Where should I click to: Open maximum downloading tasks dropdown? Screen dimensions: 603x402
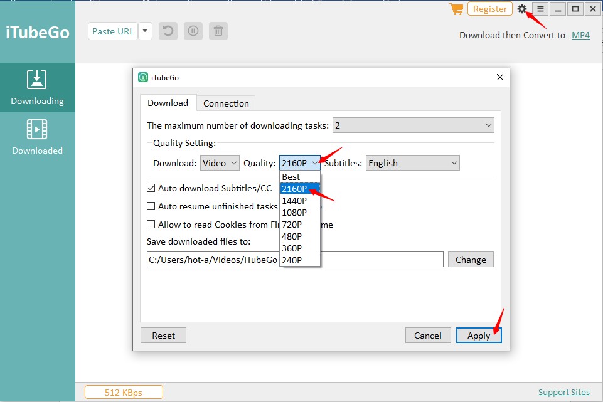(x=414, y=125)
